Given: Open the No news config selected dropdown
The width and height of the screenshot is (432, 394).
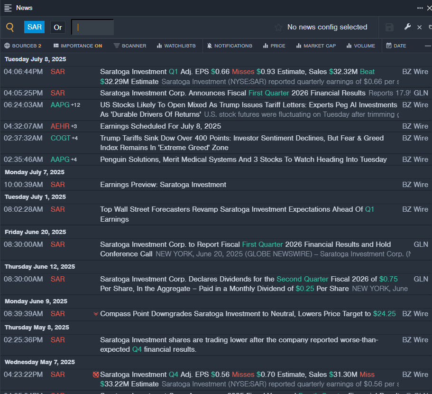Looking at the screenshot, I should pos(327,27).
